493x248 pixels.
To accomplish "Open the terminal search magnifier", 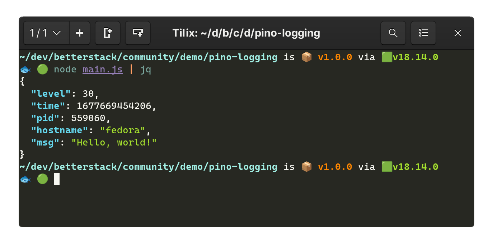I will pos(393,33).
